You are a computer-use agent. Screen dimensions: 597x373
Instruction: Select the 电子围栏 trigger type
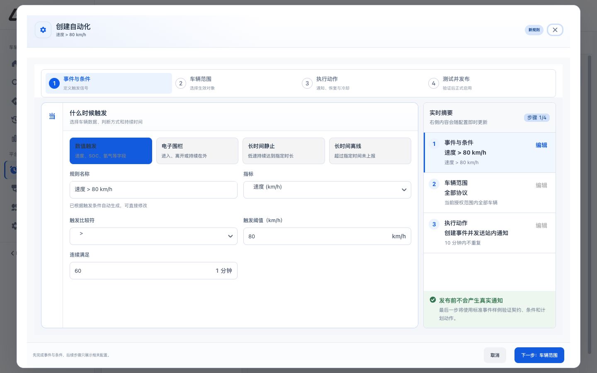[x=197, y=151]
